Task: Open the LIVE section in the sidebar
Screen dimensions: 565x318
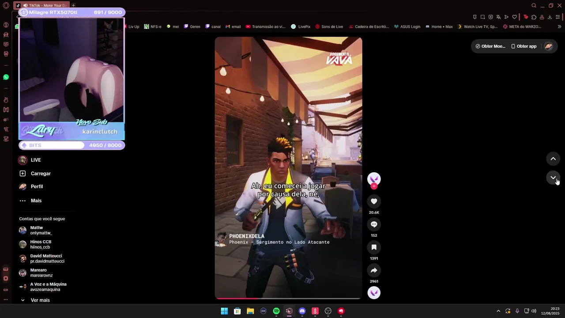Action: [30, 160]
